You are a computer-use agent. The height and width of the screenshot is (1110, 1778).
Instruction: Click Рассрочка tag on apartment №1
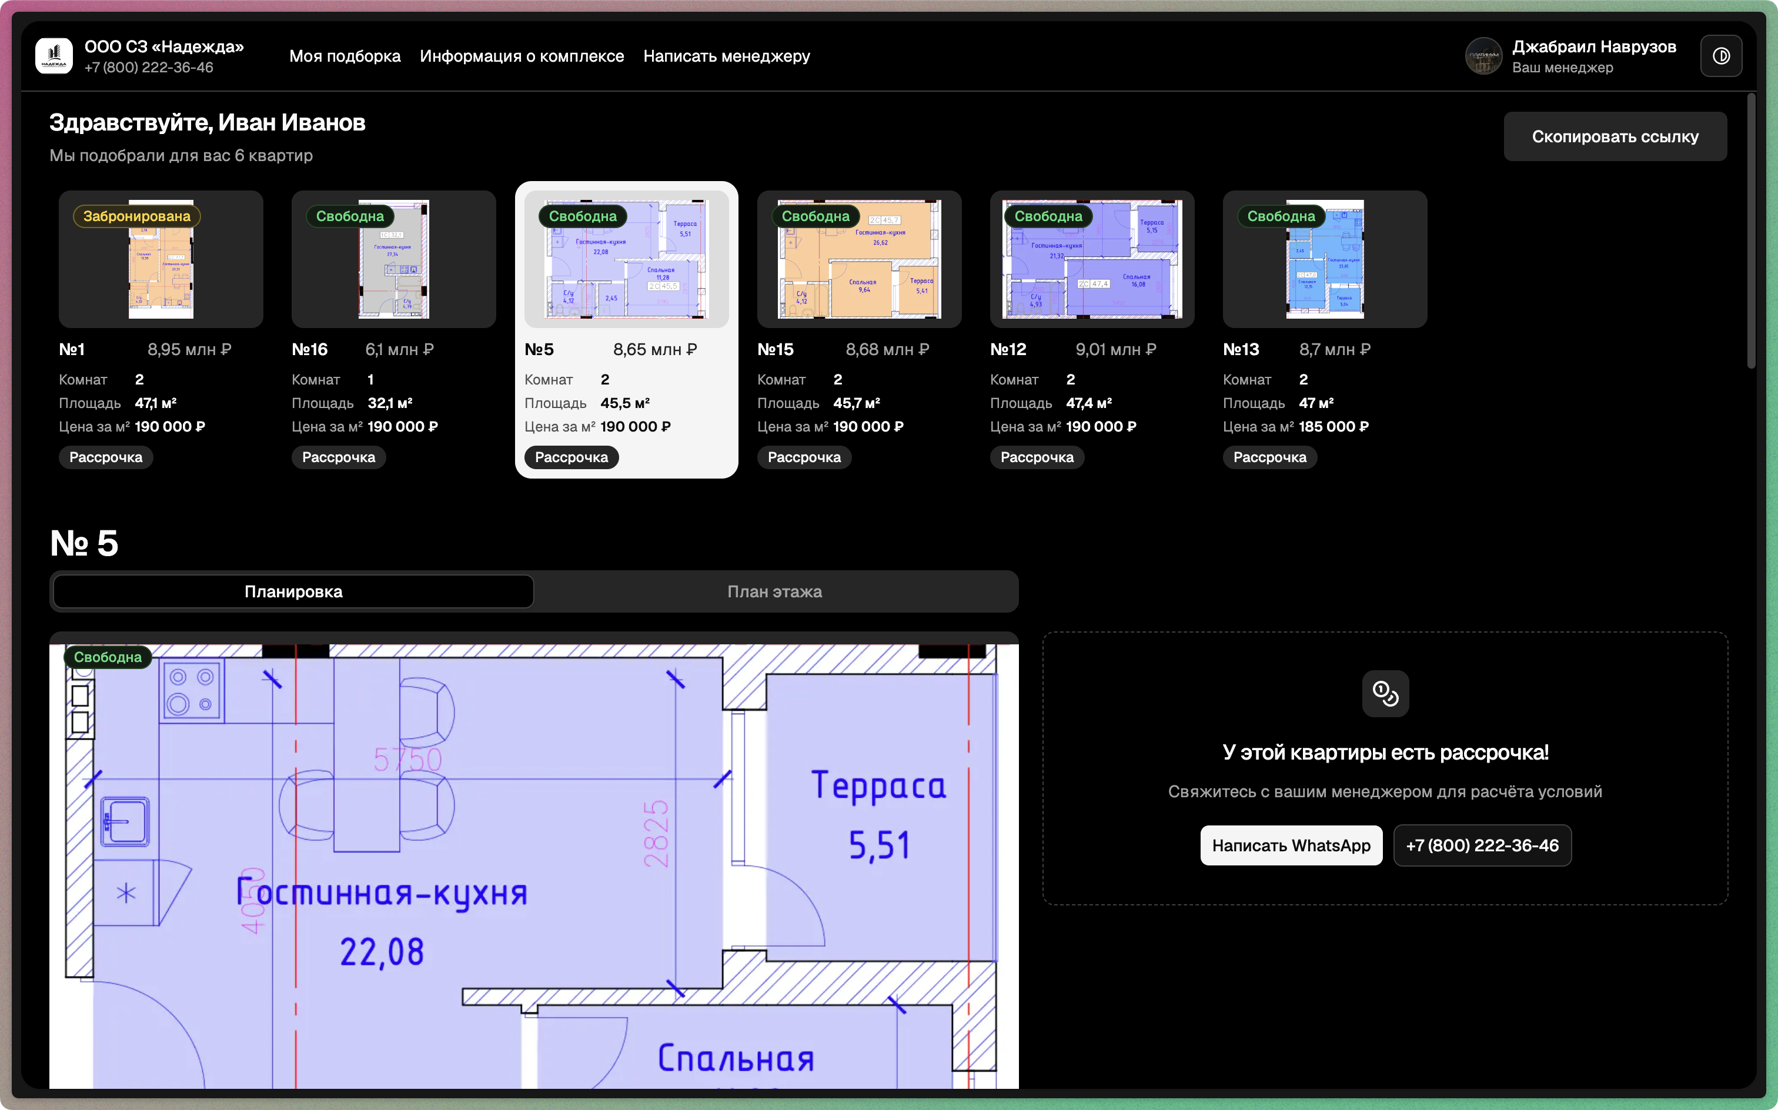coord(106,457)
